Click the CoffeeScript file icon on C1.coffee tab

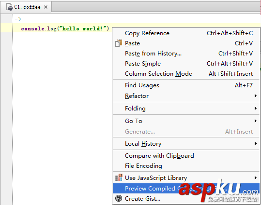pyautogui.click(x=10, y=7)
